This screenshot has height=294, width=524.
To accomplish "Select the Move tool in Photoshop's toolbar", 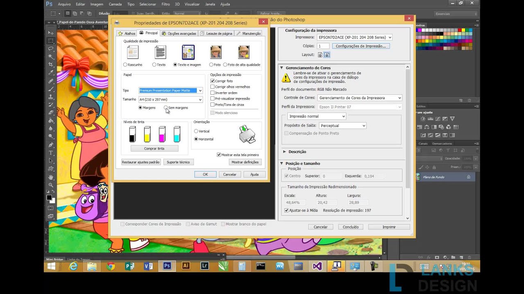I will point(51,33).
